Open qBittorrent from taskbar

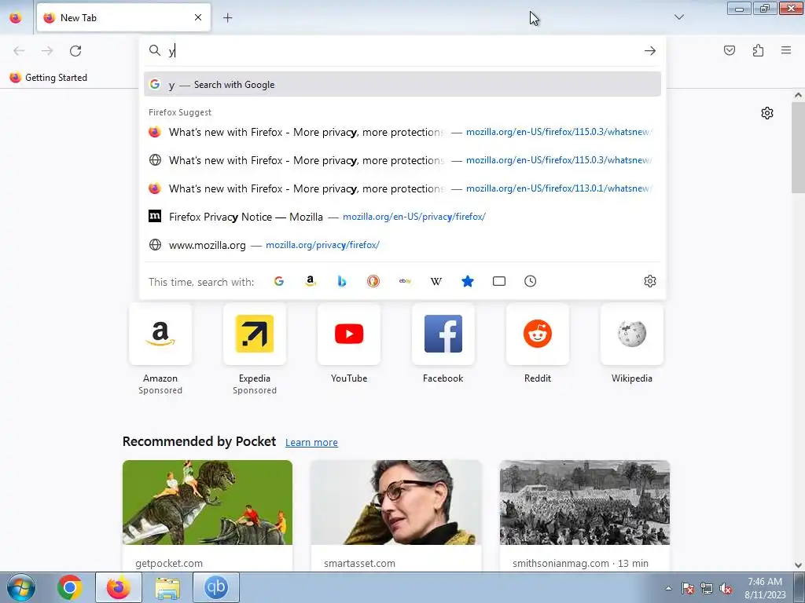pyautogui.click(x=216, y=587)
